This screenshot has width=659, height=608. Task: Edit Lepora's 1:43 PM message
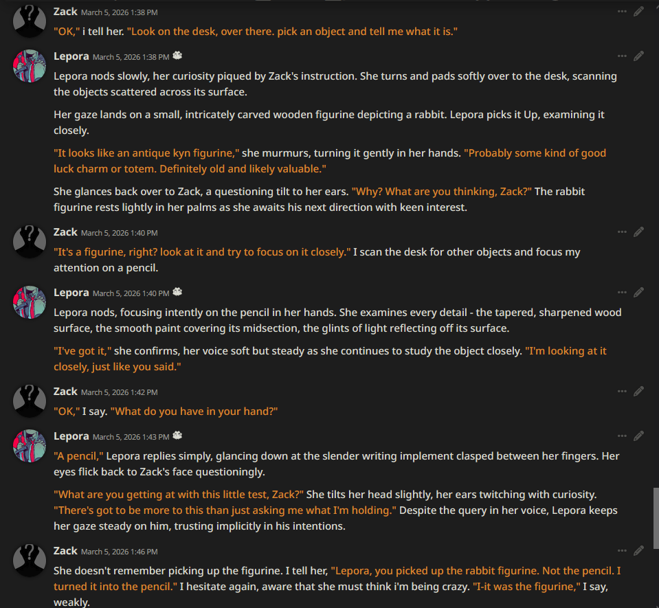coord(638,436)
